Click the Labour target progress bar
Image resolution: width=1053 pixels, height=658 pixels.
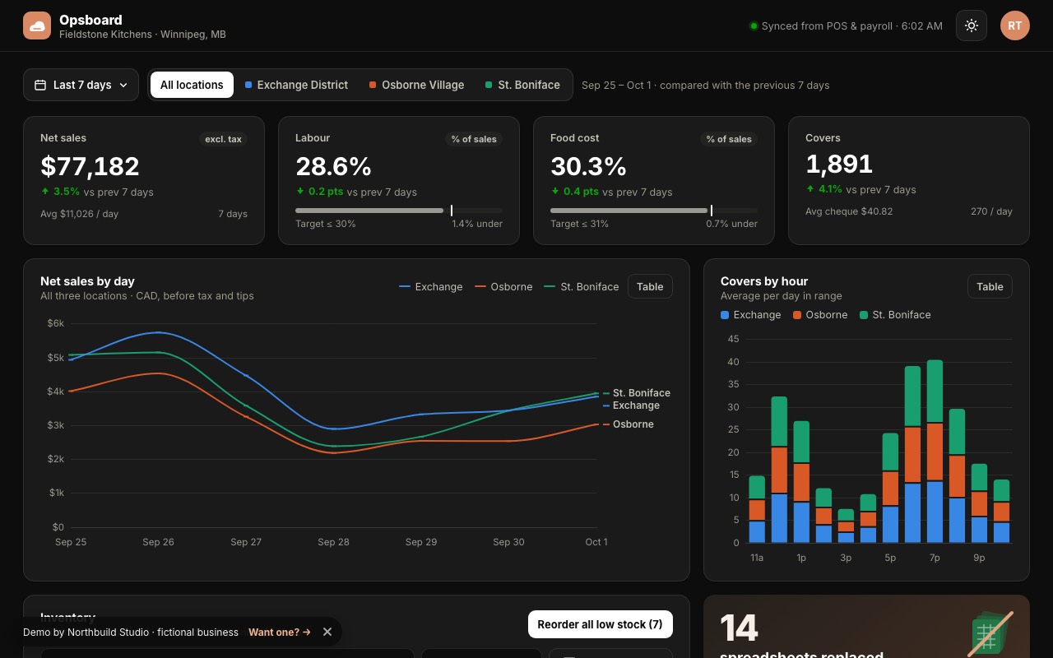click(x=399, y=211)
